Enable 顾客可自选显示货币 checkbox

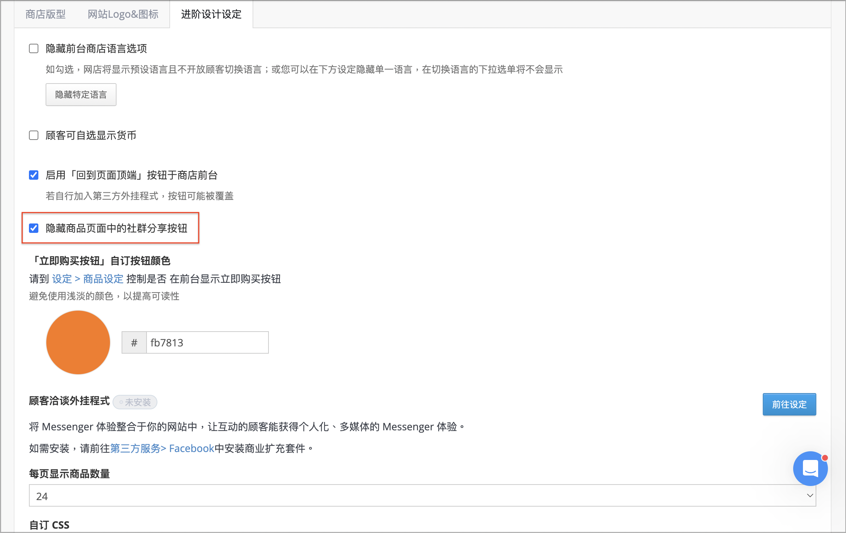(34, 135)
